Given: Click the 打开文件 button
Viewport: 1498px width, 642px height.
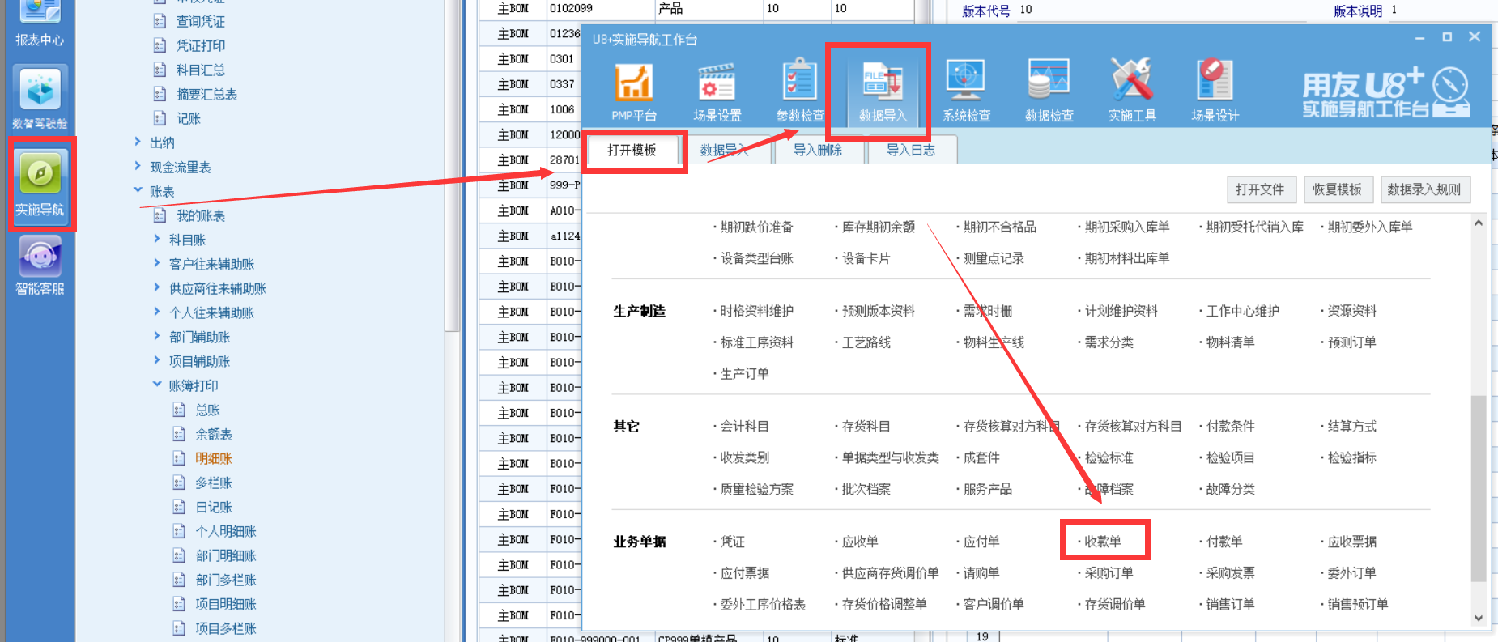Looking at the screenshot, I should point(1261,189).
